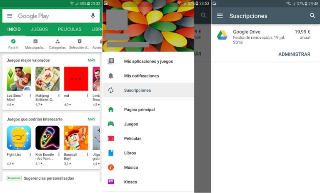Open Mis aplicaciones y juegos grid icon

111,61
